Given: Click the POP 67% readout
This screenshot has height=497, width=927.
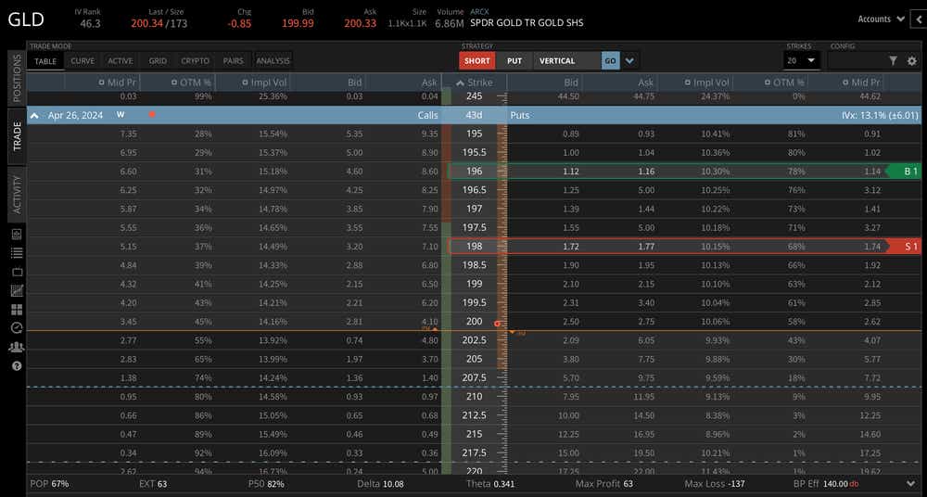Looking at the screenshot, I should pos(49,484).
